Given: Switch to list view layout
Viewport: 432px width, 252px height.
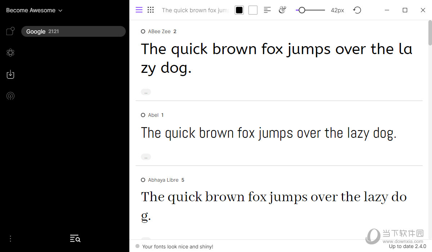Looking at the screenshot, I should pyautogui.click(x=139, y=10).
